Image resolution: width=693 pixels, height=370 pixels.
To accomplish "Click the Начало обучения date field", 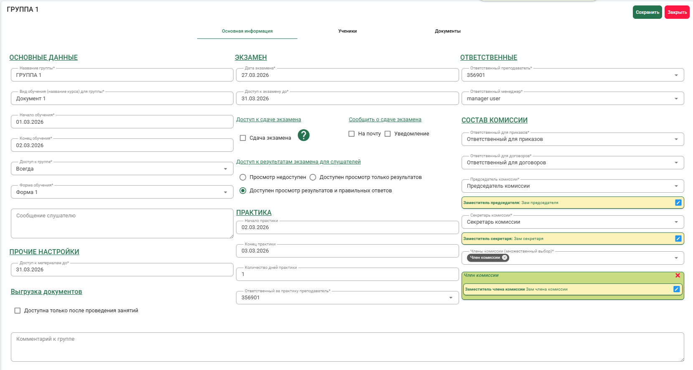I will pos(122,122).
